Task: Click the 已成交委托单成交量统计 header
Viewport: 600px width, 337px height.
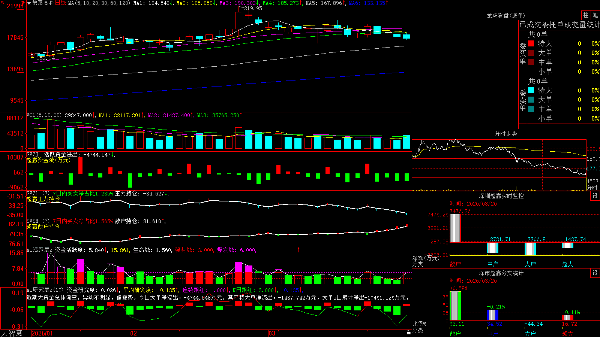Action: click(x=559, y=25)
